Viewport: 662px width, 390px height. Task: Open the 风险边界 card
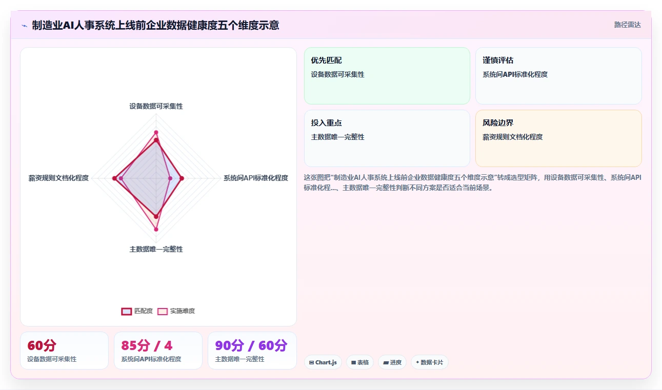[x=558, y=138]
